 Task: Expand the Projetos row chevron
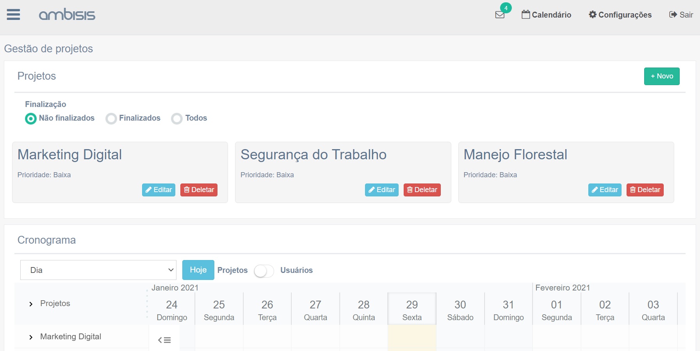31,304
